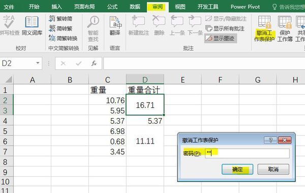Viewport: 305px width, 193px height.
Task: Switch to the Power Pivot tab
Action: [245, 7]
